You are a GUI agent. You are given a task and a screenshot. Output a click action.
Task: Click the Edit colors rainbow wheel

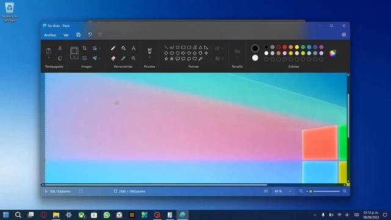(x=332, y=53)
